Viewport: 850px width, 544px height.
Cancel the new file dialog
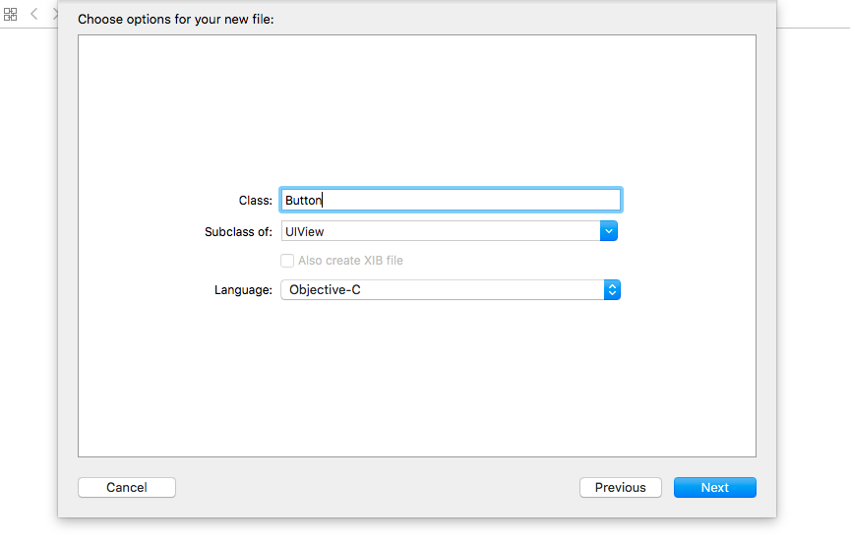[127, 488]
